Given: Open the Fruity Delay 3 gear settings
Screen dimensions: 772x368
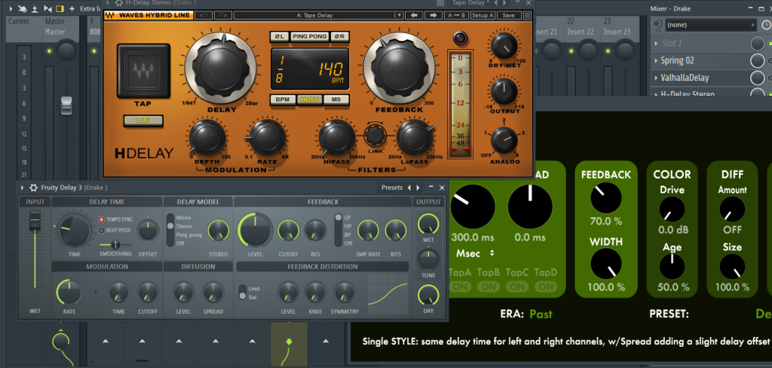Looking at the screenshot, I should coord(33,187).
